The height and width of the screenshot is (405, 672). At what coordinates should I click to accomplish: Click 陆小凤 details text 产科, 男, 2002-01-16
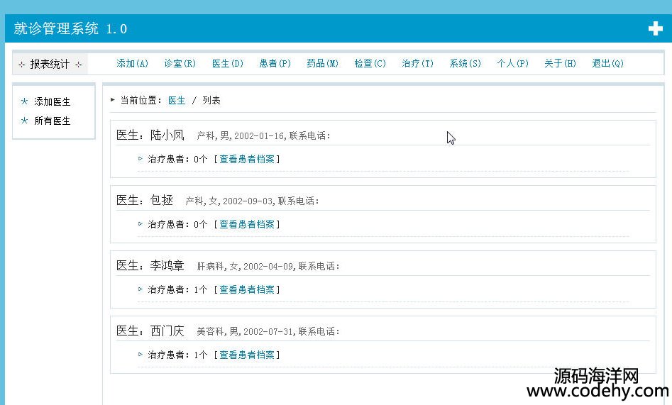coord(241,136)
